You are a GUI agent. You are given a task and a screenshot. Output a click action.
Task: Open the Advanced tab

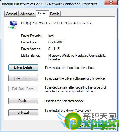(27, 14)
